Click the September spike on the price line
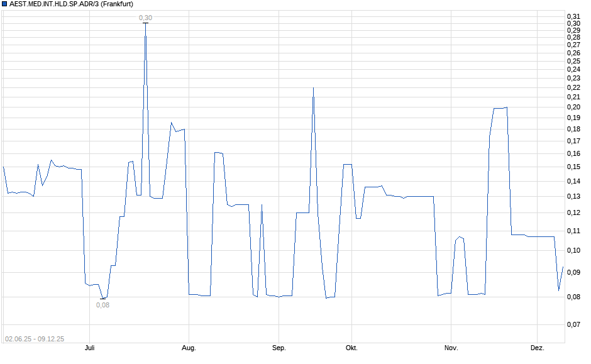591x364 pixels. tap(312, 88)
